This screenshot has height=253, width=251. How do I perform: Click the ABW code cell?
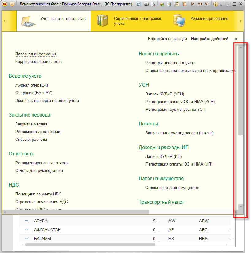coord(204,221)
